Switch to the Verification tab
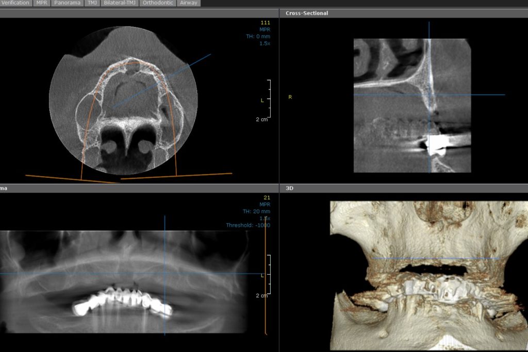 [x=14, y=3]
